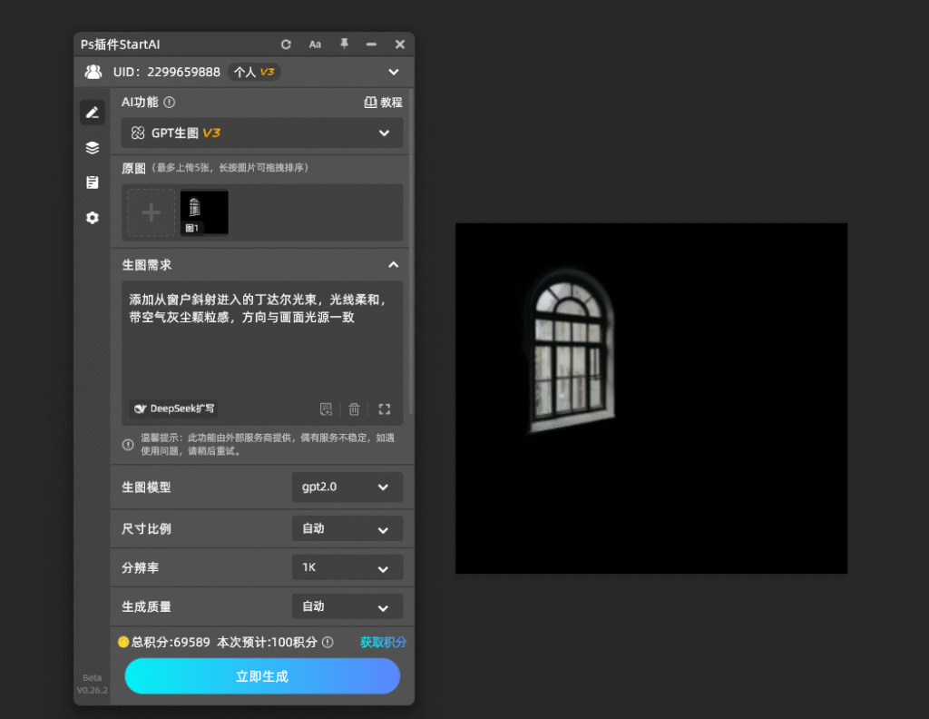929x719 pixels.
Task: Expand the prompt box to fullscreen
Action: point(385,409)
